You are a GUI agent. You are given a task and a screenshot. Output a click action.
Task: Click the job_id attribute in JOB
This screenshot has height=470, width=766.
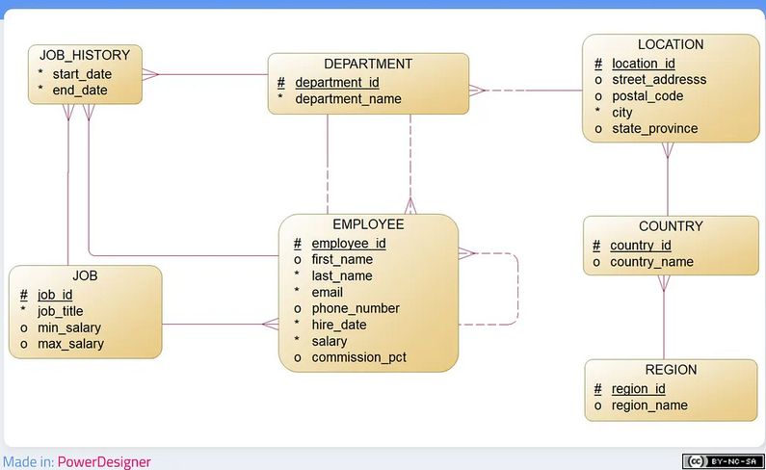coord(55,295)
